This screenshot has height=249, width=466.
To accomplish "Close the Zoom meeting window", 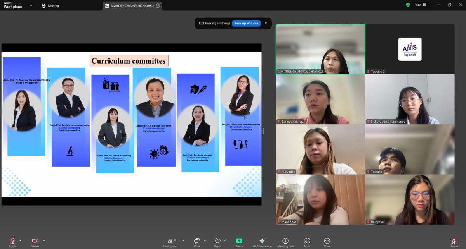I will point(460,5).
